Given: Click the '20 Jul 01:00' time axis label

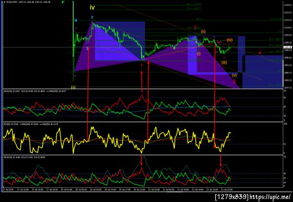Looking at the screenshot, I should coord(66,189).
